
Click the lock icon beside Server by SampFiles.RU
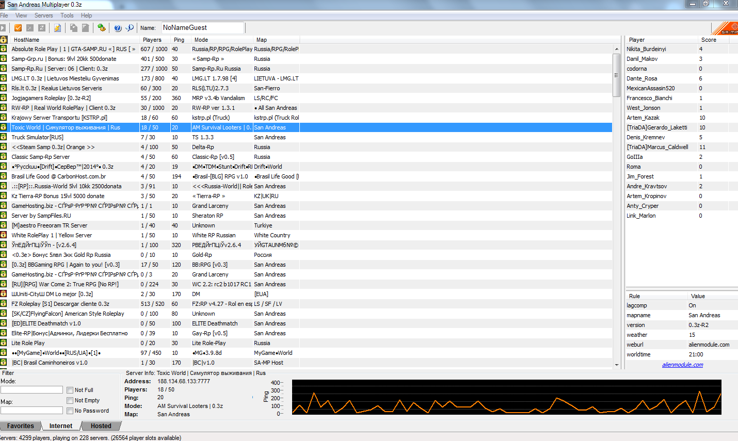click(3, 216)
